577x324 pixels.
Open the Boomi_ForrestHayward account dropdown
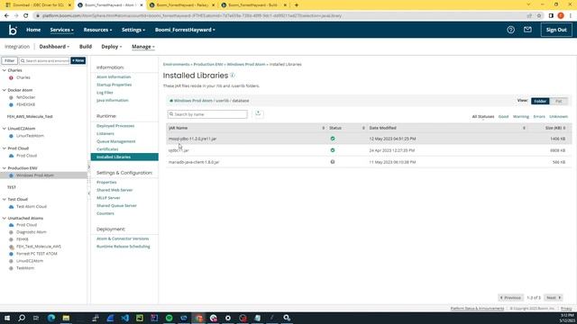tap(185, 30)
